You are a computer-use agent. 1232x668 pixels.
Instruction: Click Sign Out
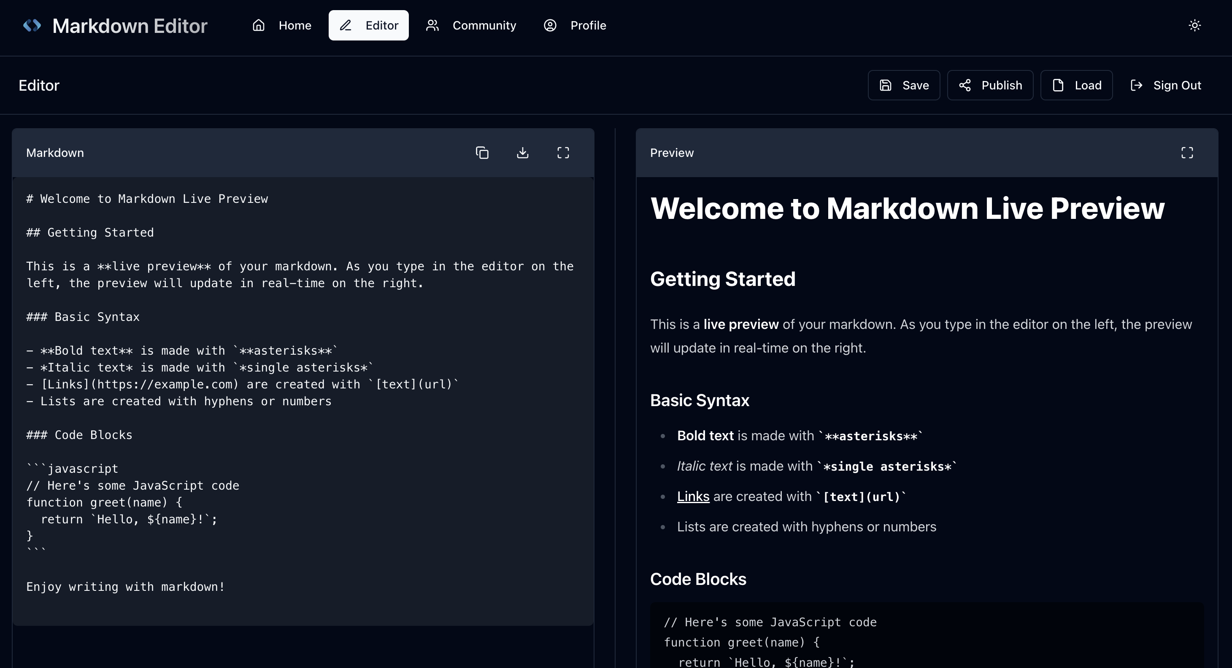click(1165, 85)
